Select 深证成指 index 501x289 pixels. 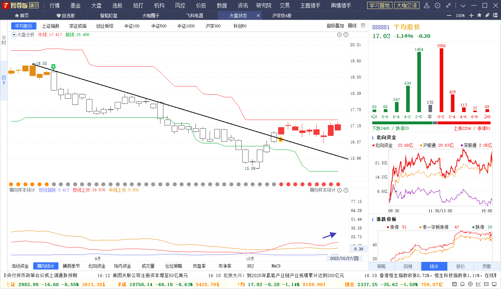(x=78, y=26)
